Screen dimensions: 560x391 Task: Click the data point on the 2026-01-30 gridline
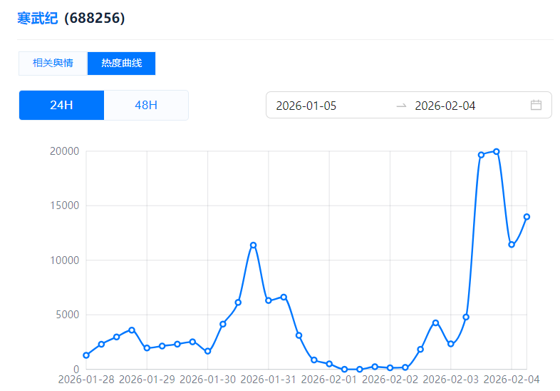(207, 351)
